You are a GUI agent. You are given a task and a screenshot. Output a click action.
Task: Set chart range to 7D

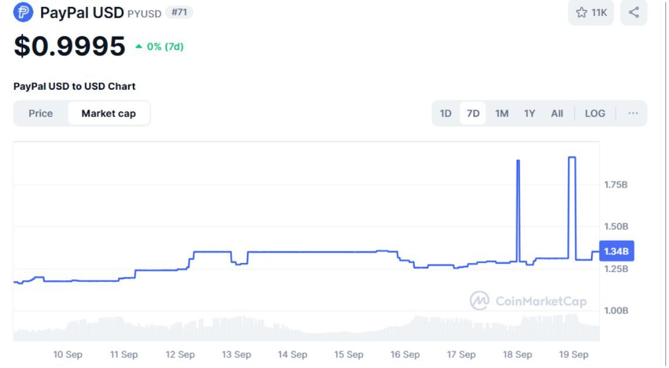473,113
